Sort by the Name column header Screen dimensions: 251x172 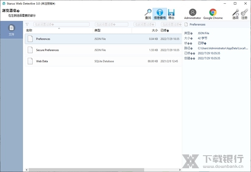pos(59,30)
